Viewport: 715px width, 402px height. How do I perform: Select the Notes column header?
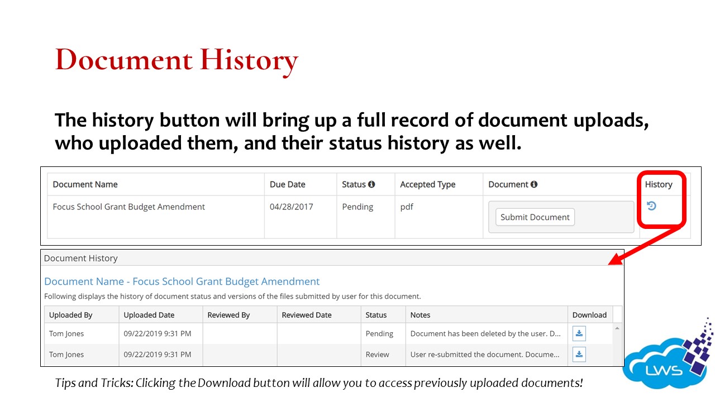tap(420, 315)
